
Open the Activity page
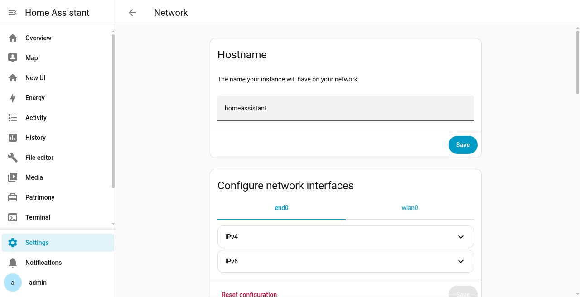(x=58, y=118)
